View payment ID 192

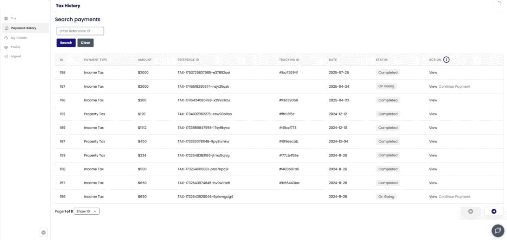(x=433, y=114)
